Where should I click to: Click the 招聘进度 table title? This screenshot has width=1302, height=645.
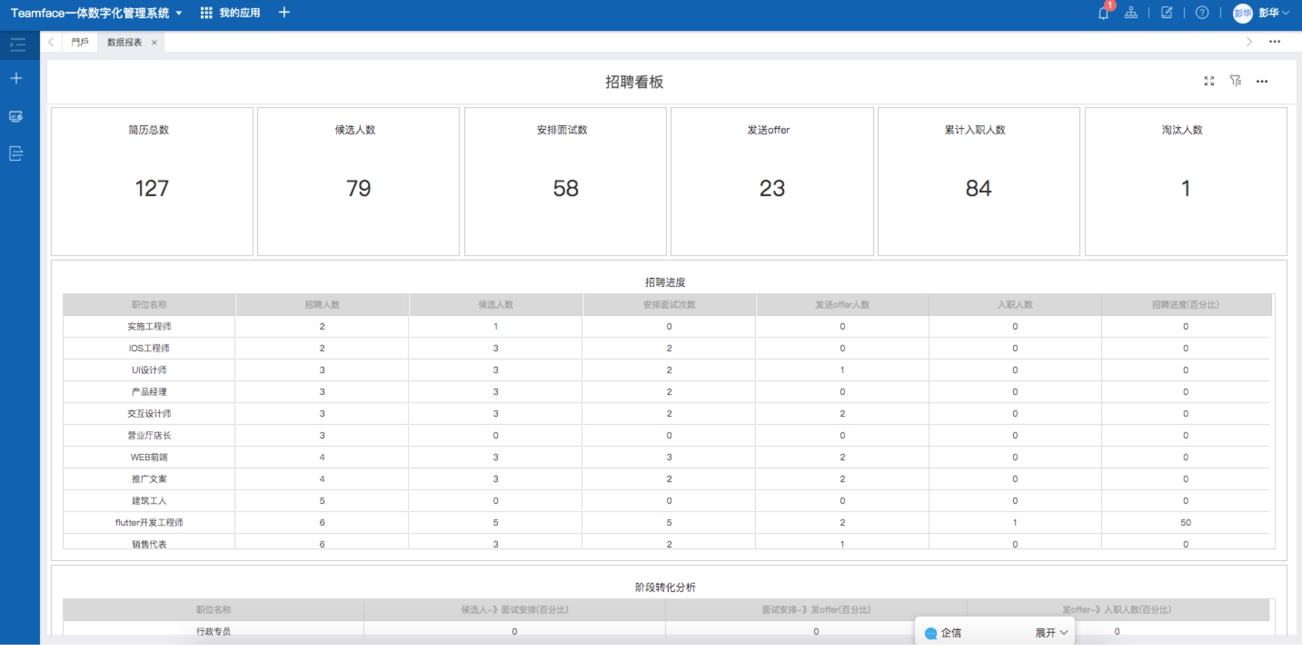click(x=665, y=282)
